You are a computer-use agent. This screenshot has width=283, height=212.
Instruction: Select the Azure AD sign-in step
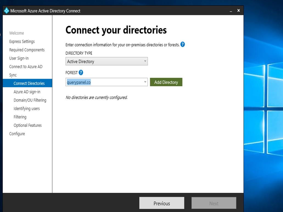[x=27, y=92]
